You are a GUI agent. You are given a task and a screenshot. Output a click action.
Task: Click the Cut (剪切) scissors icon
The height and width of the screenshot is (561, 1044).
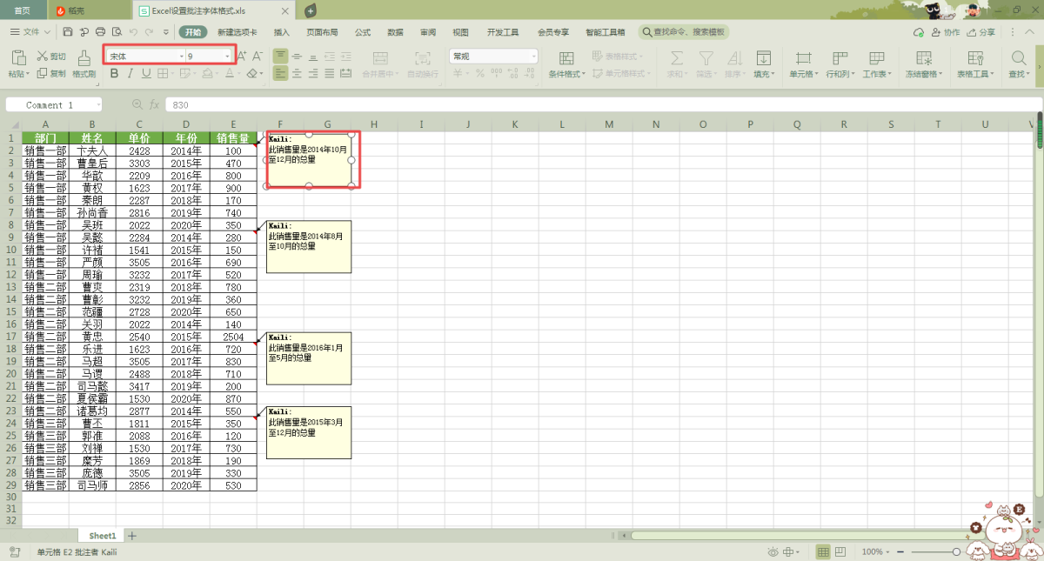point(42,57)
